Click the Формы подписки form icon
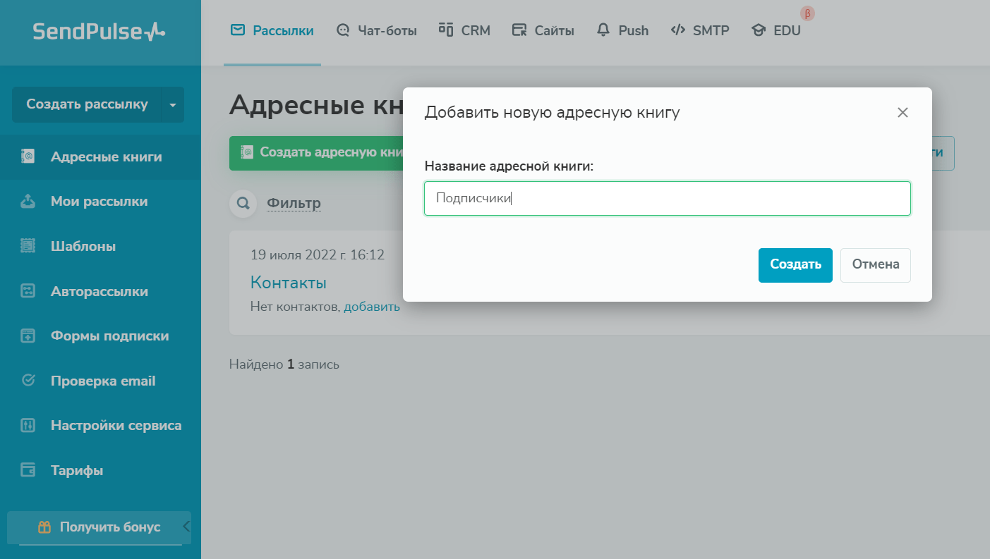990x559 pixels. tap(28, 336)
